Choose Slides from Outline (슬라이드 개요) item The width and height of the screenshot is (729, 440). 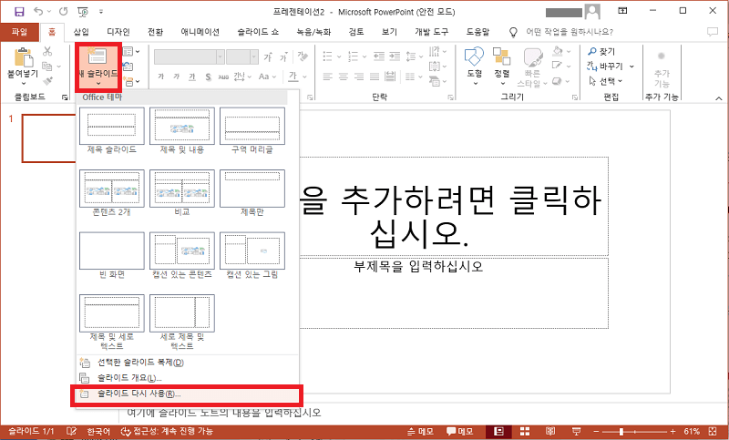(x=187, y=378)
